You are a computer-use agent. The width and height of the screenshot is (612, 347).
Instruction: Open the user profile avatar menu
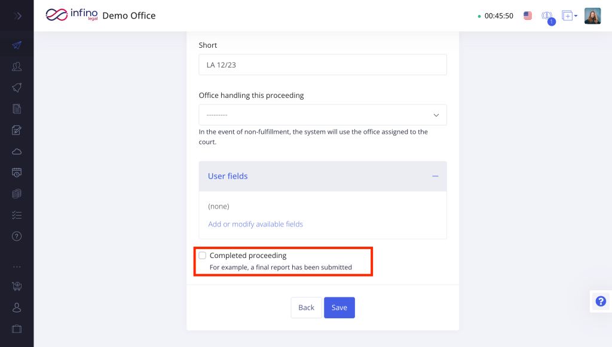(592, 16)
